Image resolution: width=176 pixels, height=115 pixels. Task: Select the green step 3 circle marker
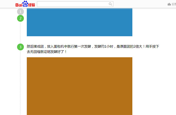(x=20, y=47)
